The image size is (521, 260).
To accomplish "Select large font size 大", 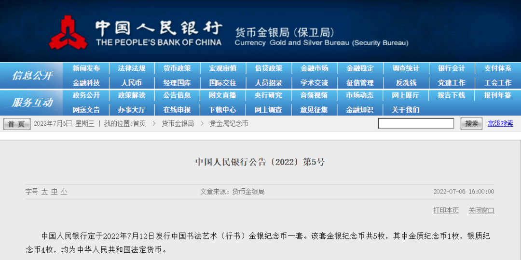I will click(44, 192).
